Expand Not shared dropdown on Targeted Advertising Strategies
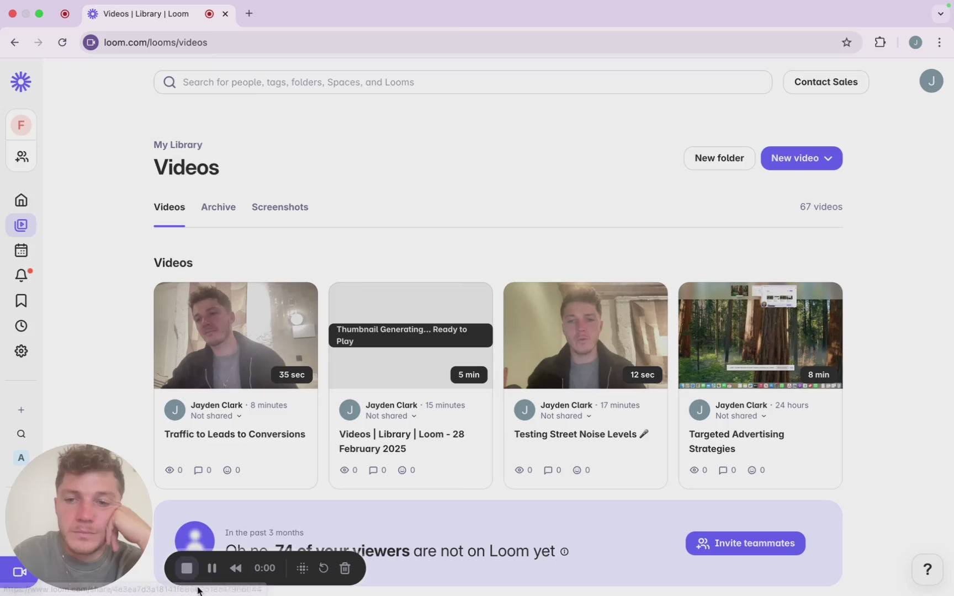The width and height of the screenshot is (954, 596). pos(740,416)
